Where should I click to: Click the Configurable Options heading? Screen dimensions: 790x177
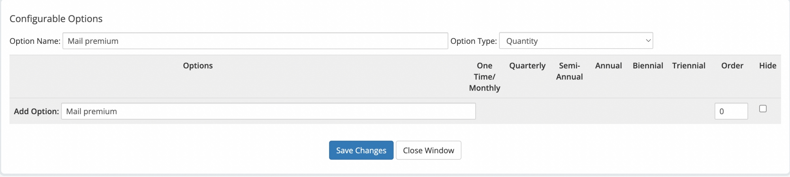tap(56, 19)
